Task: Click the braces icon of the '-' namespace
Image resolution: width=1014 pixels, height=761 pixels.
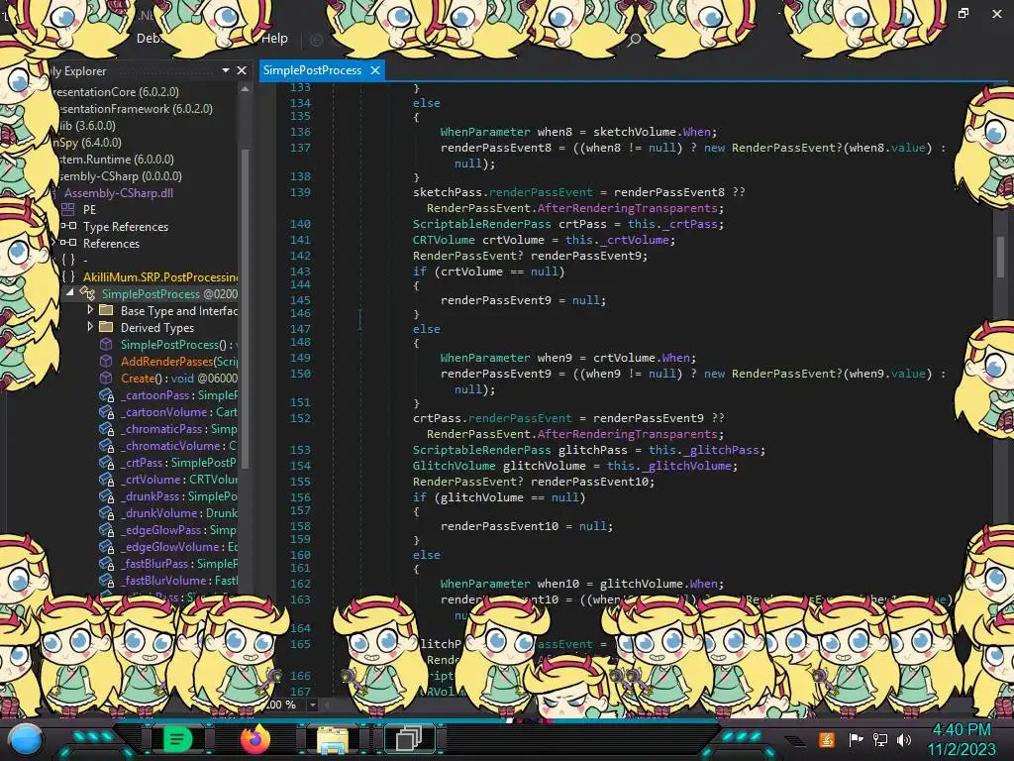Action: pyautogui.click(x=68, y=260)
